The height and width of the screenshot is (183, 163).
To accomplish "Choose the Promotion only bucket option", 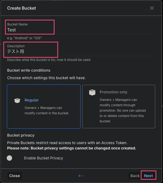I will [119, 107].
